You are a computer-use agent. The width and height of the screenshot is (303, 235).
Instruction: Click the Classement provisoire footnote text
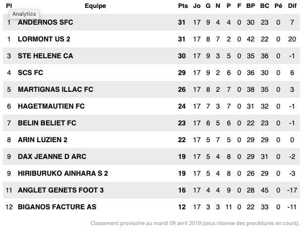(x=195, y=223)
